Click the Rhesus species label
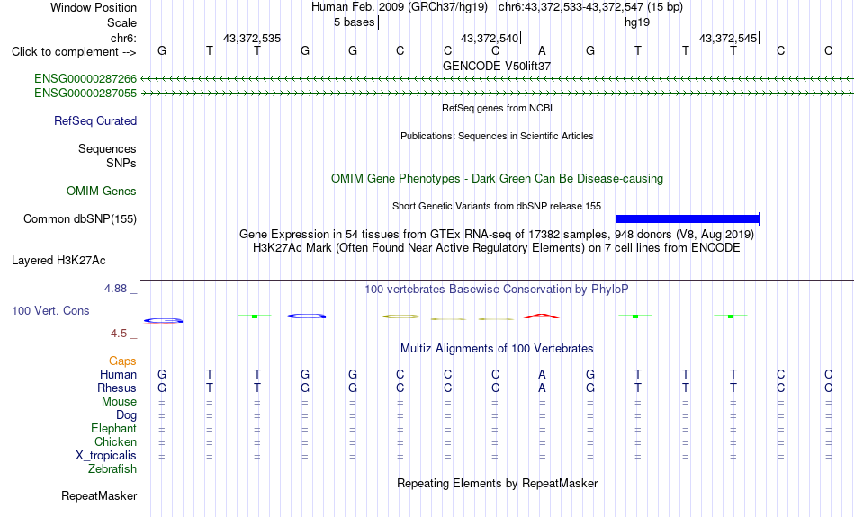The width and height of the screenshot is (855, 517). click(x=117, y=388)
